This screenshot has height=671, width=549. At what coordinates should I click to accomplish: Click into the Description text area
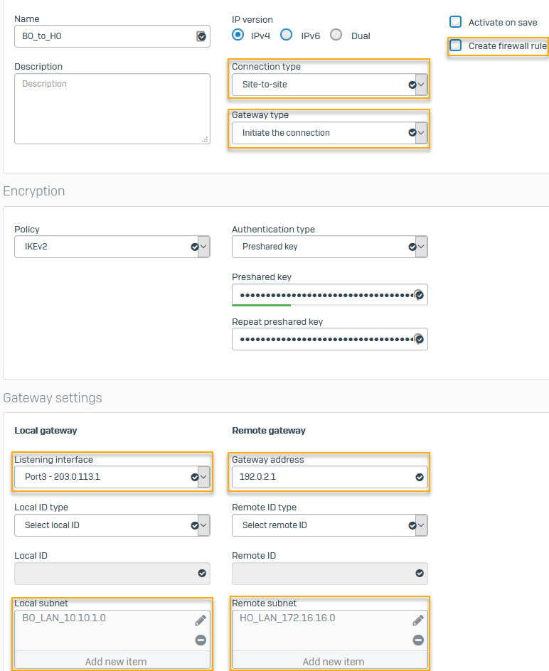tap(112, 109)
